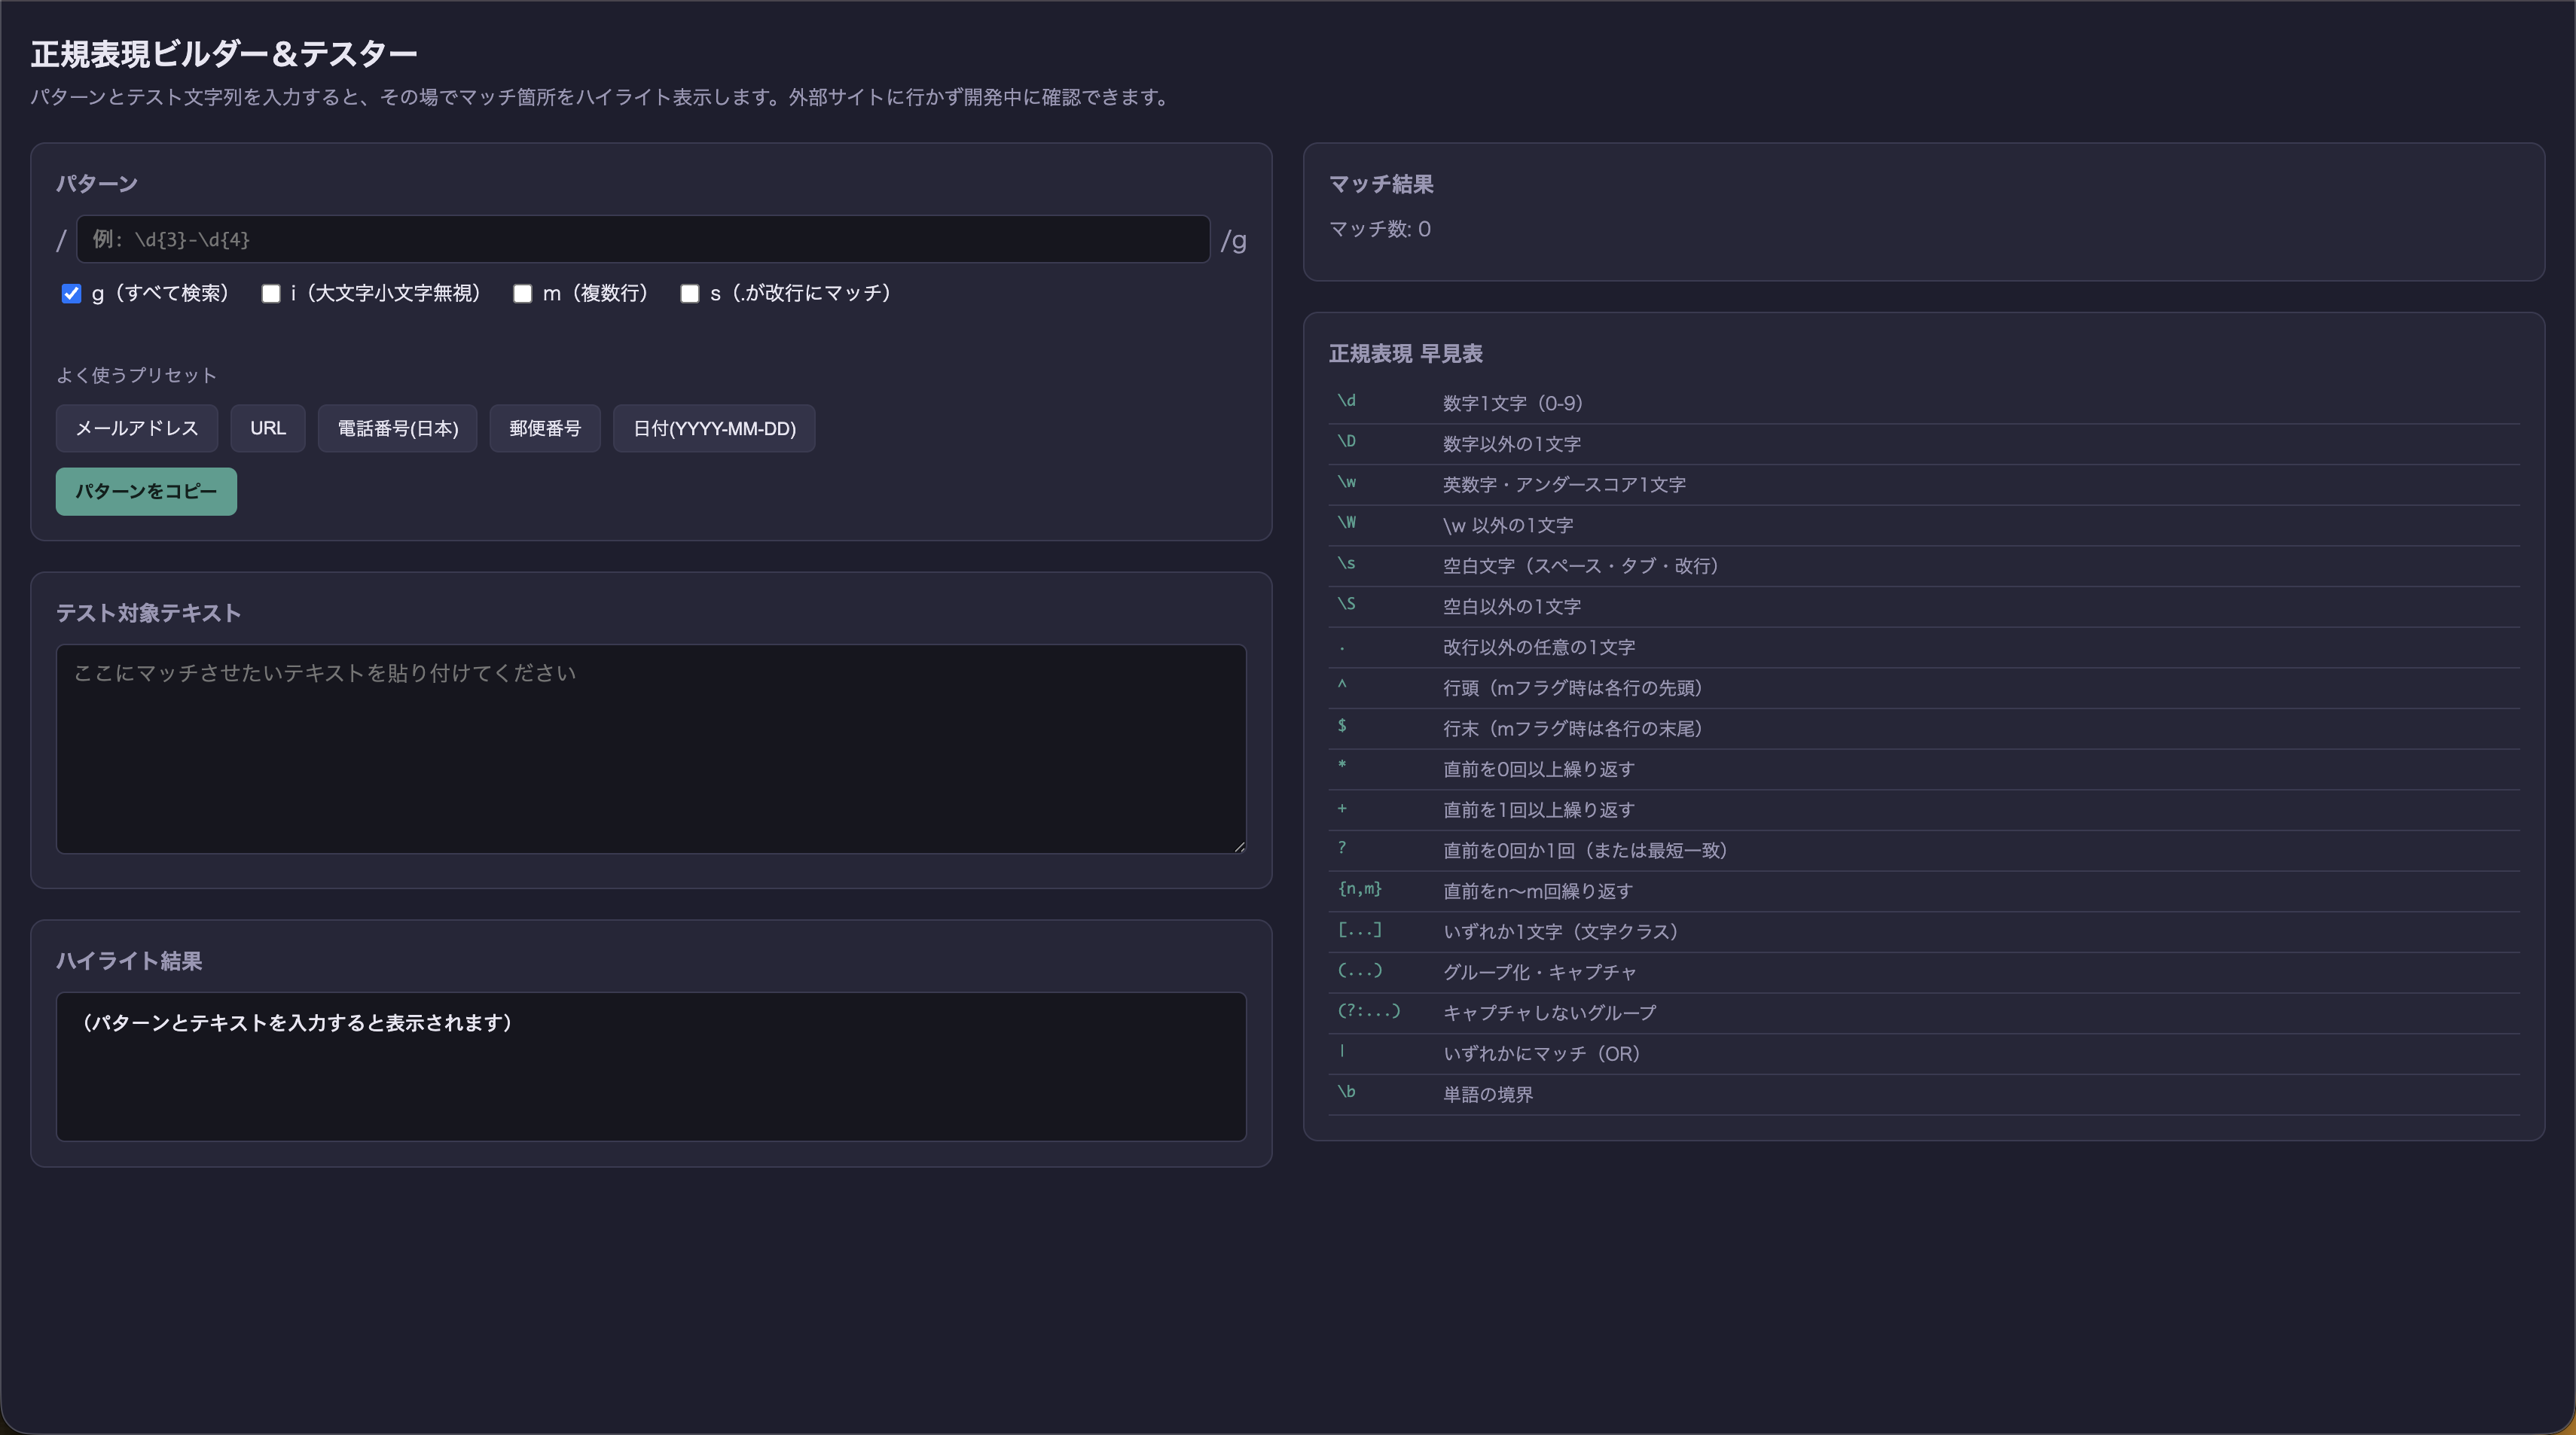Enable the s (.が改行にマッチ) checkbox
This screenshot has width=2576, height=1435.
coord(689,294)
